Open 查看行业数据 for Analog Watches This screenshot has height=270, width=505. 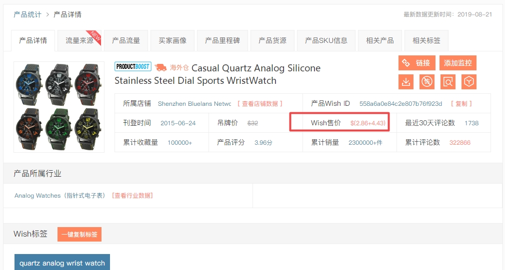(x=132, y=196)
